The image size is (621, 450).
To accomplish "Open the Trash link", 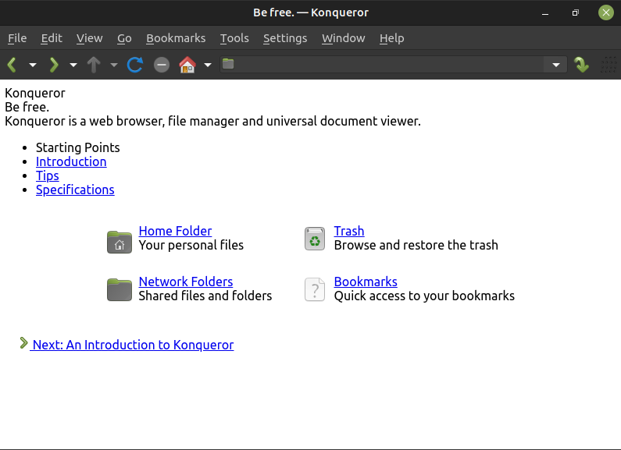I will click(349, 231).
